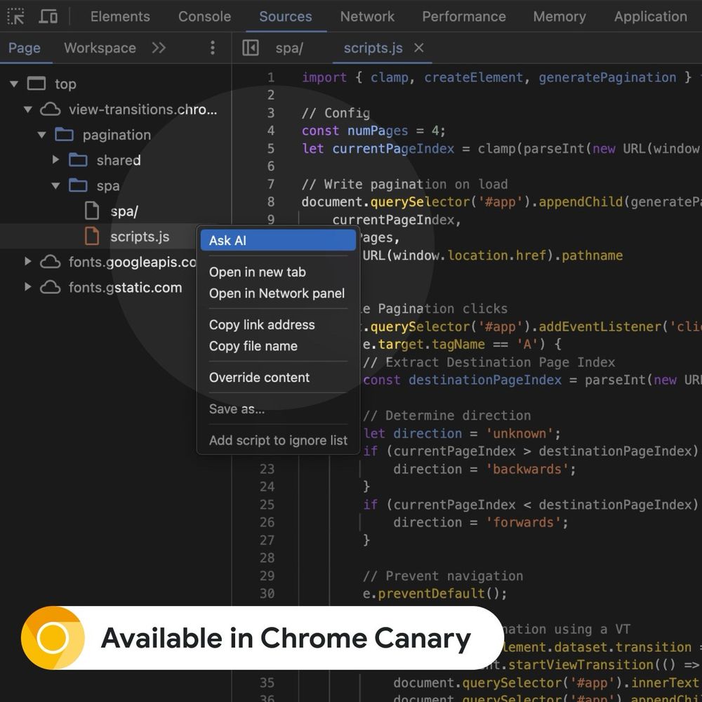Choose Add script to ignore list
702x702 pixels.
click(278, 441)
